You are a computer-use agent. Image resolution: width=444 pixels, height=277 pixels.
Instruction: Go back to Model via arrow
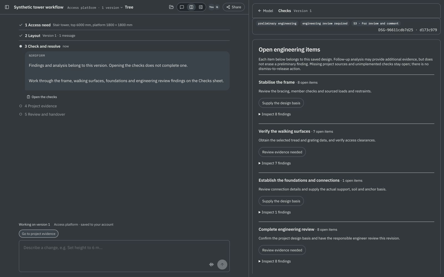click(x=265, y=11)
